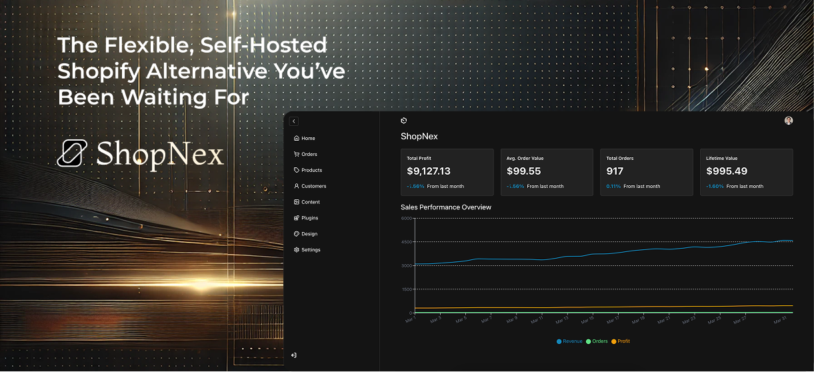The image size is (814, 372).
Task: Click the blue Revenue line on chart
Action: coord(600,253)
